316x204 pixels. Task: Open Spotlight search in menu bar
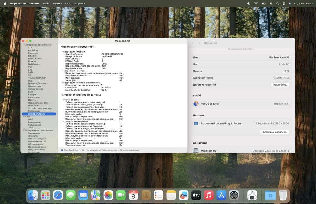(277, 3)
